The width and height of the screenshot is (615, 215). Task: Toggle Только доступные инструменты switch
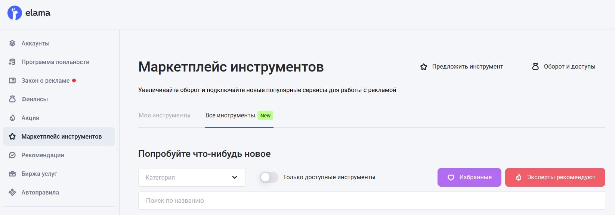coord(269,177)
